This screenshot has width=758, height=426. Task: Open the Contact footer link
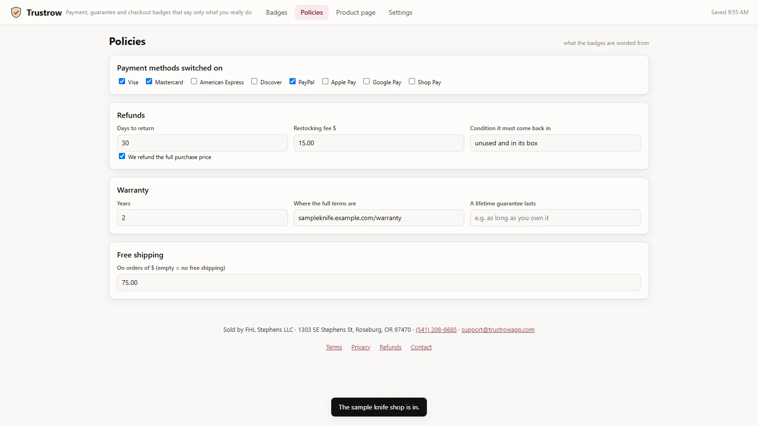tap(421, 347)
